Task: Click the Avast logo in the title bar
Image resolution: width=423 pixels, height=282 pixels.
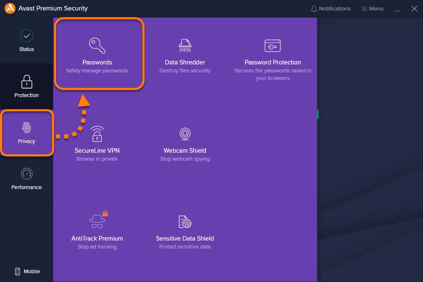Action: (9, 8)
